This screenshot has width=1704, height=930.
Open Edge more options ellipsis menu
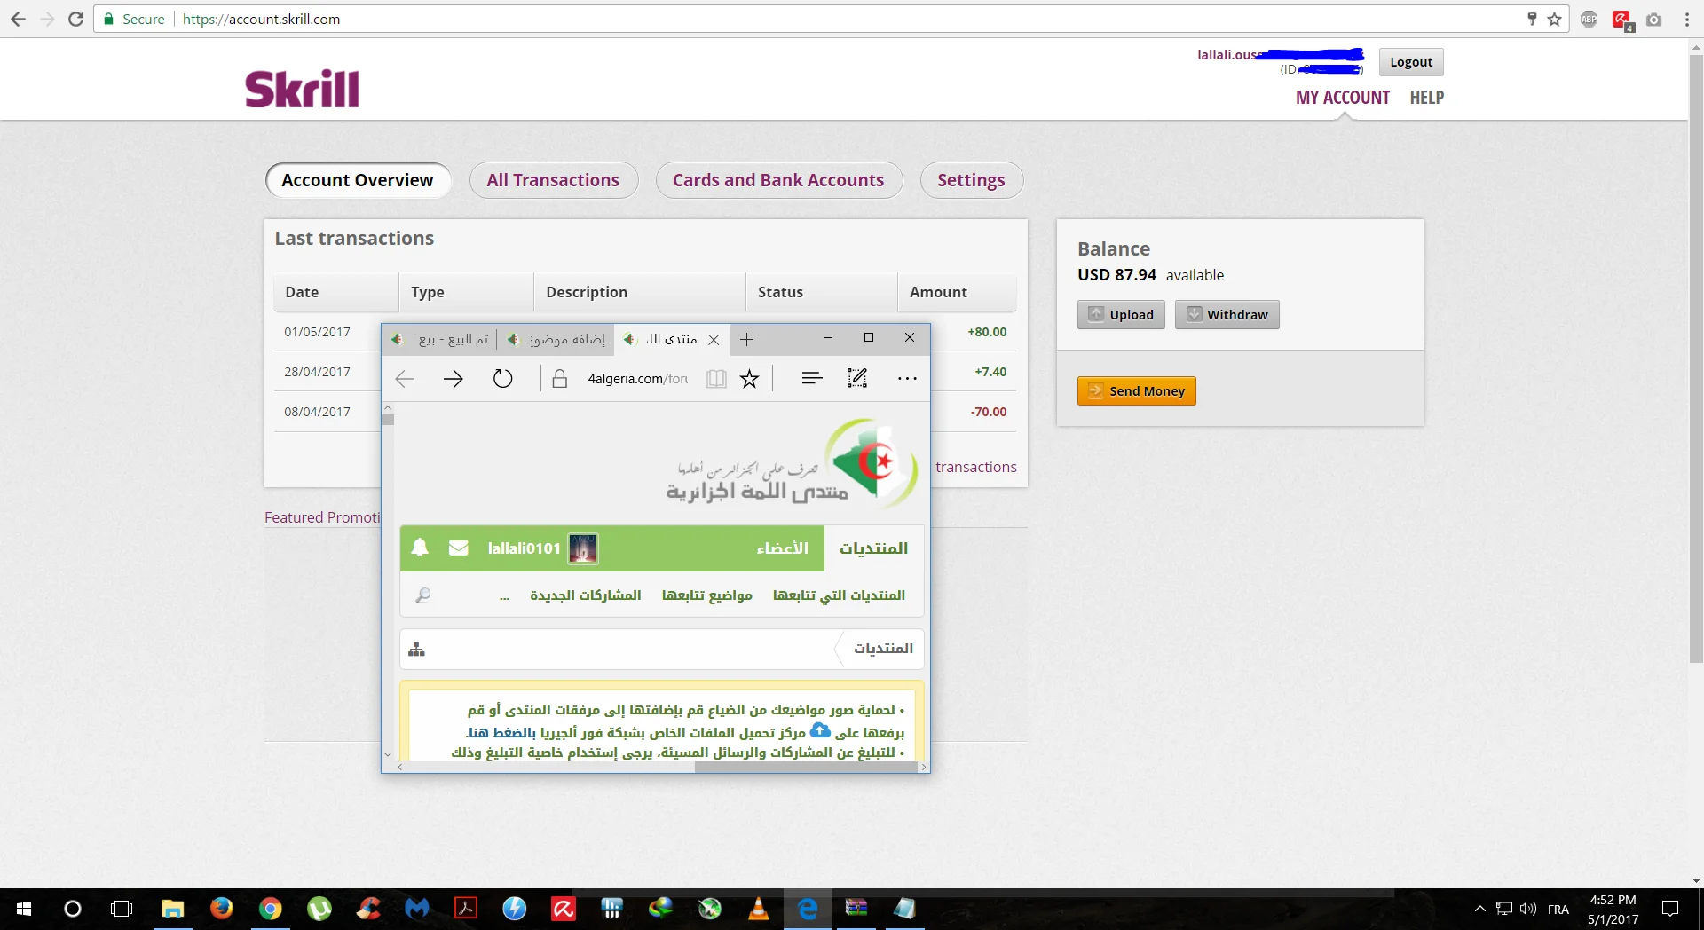pyautogui.click(x=907, y=379)
